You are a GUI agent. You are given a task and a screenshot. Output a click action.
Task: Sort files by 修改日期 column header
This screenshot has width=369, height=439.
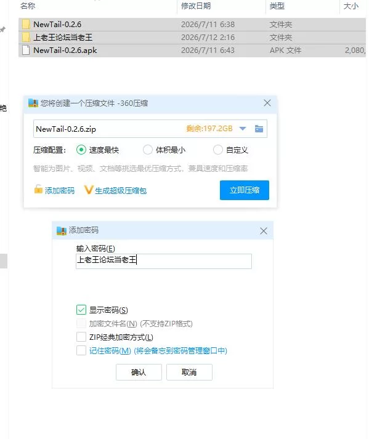[196, 6]
